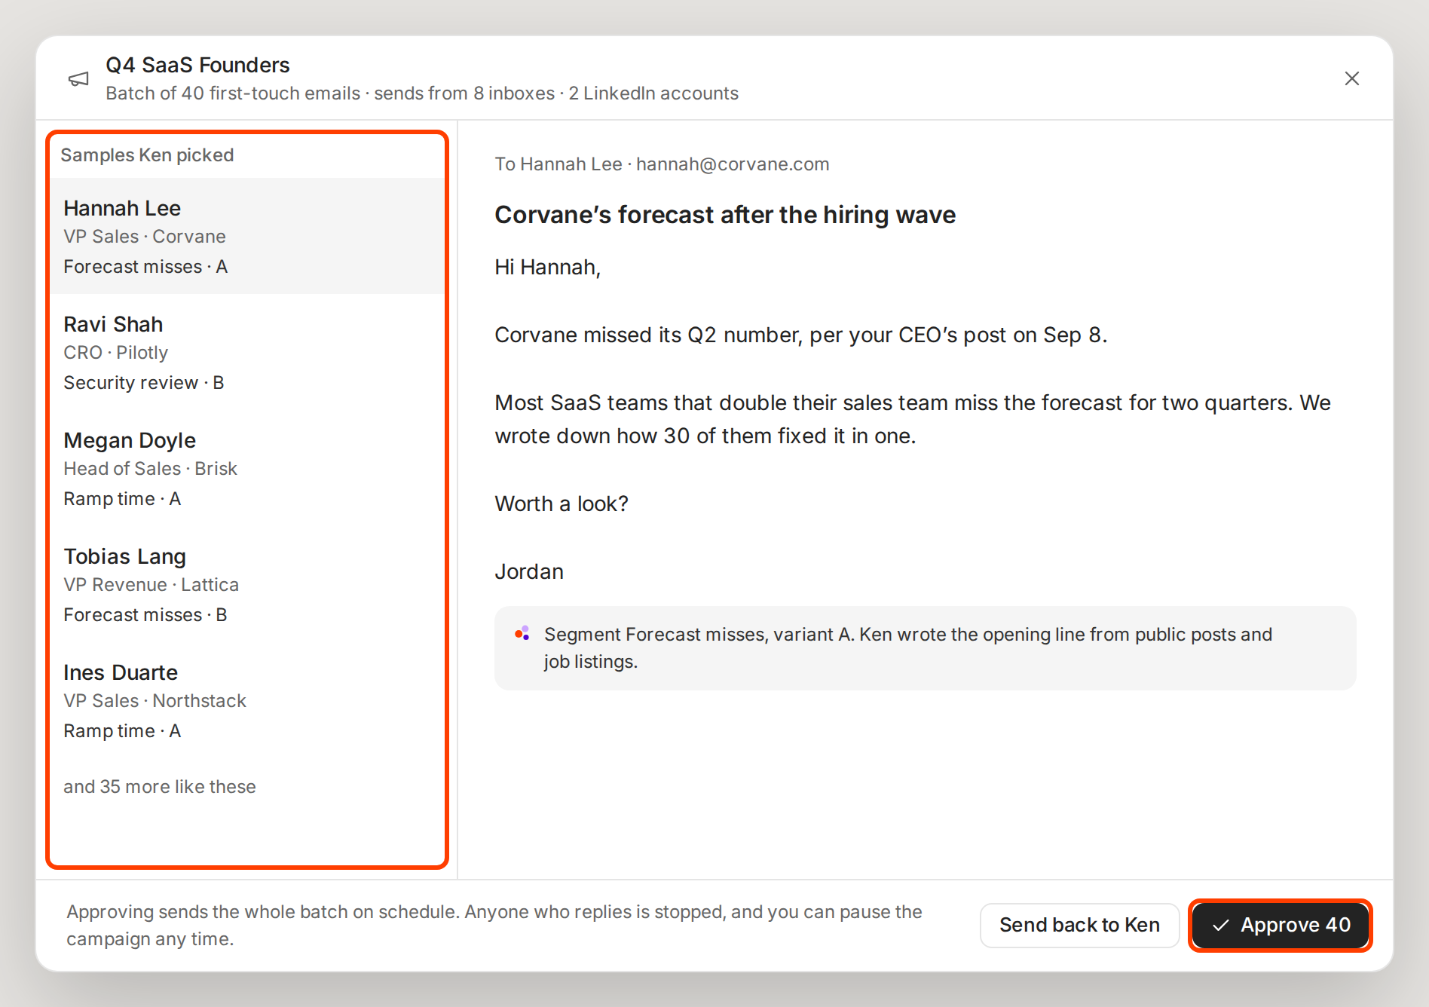Screen dimensions: 1429x1007
Task: Click the assistant dots icon in note
Action: [x=522, y=634]
